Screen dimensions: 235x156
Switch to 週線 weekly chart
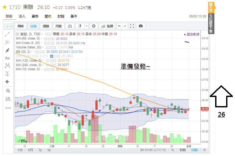46,26
